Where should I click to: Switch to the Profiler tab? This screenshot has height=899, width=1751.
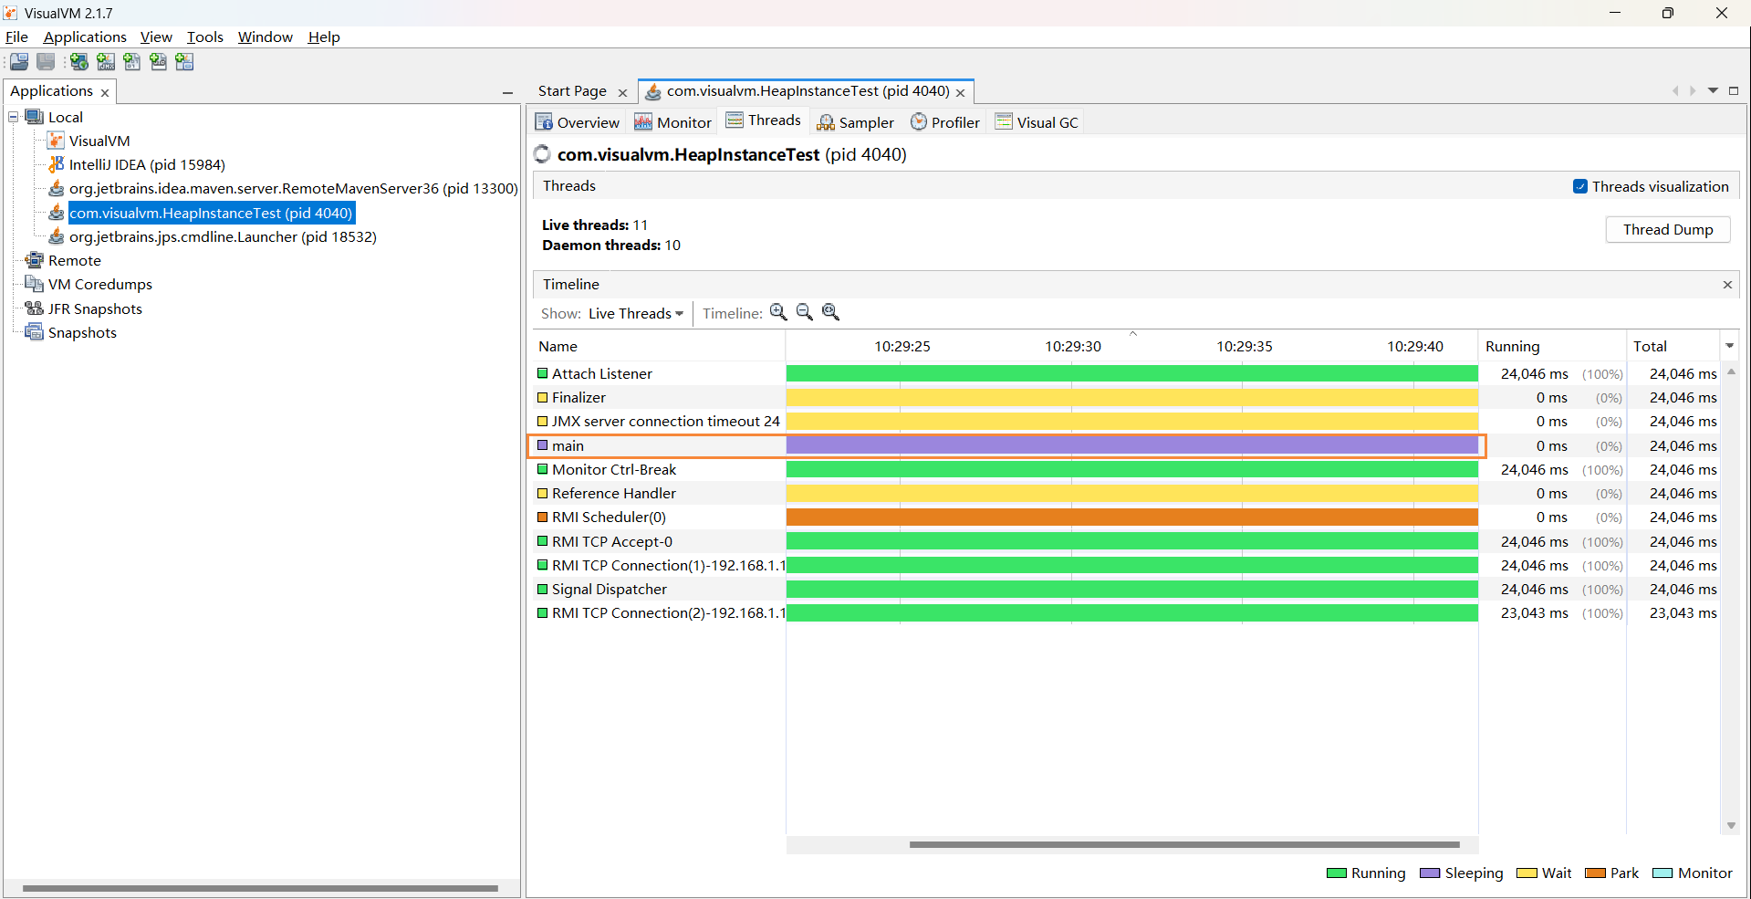click(x=945, y=122)
